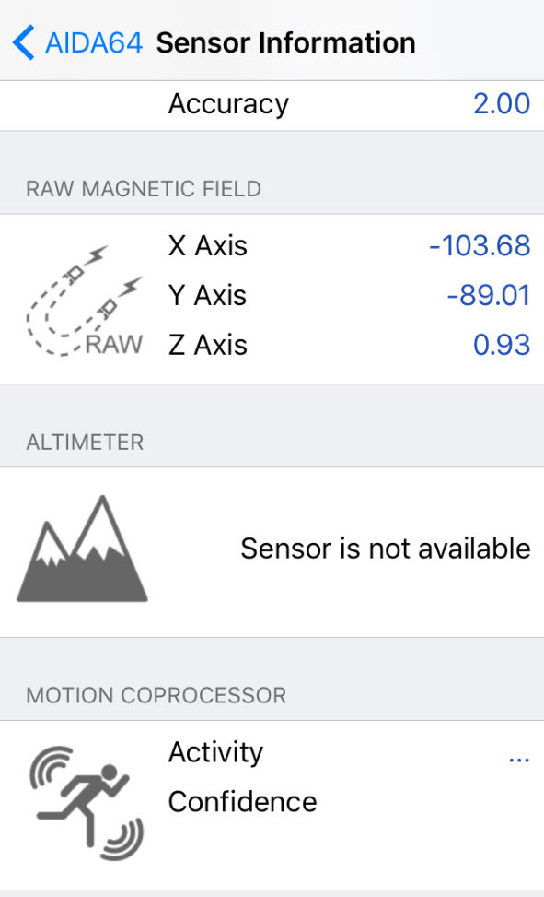Tap the Activity row label
544x897 pixels.
click(216, 753)
